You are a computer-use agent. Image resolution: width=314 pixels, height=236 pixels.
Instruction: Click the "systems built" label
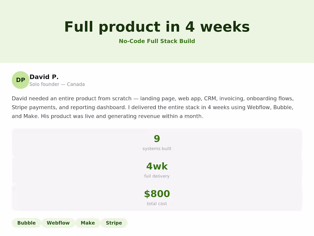157,149
